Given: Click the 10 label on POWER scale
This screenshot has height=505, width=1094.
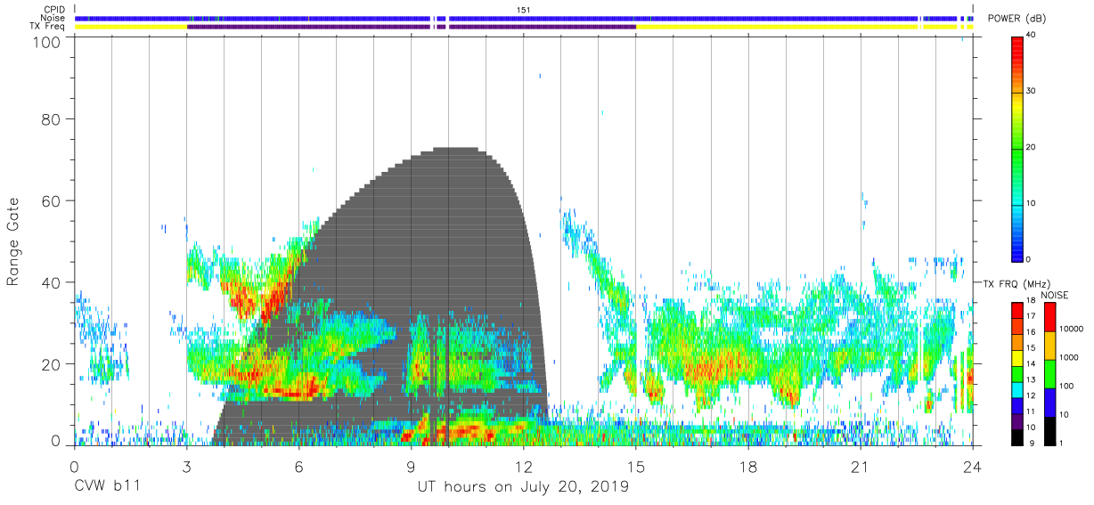Looking at the screenshot, I should [x=1032, y=204].
